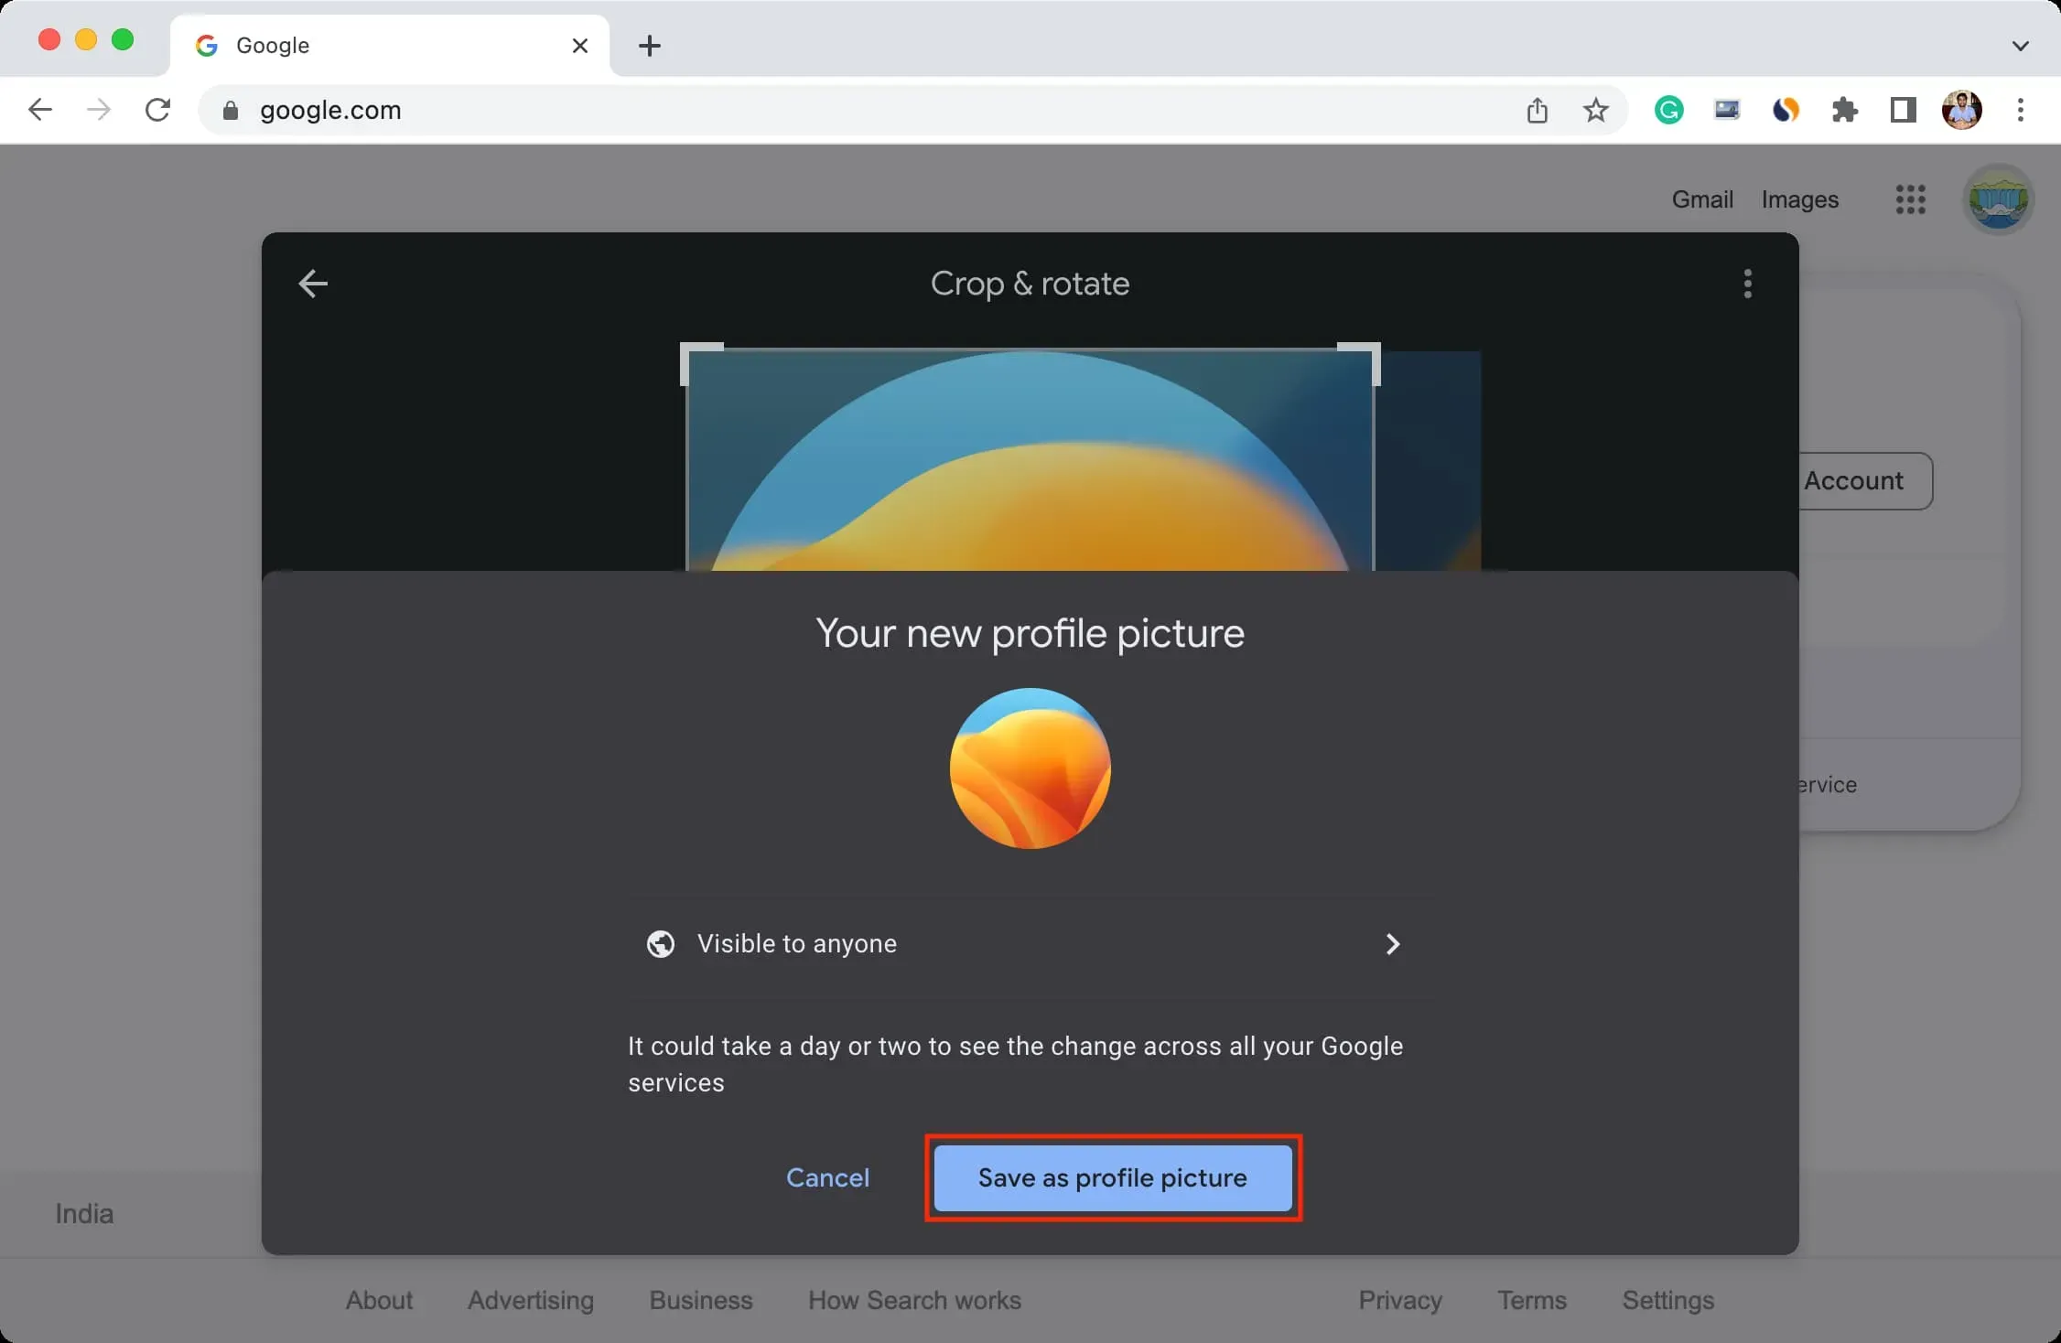Expand the three-dot menu in dialog header
The height and width of the screenshot is (1343, 2061).
point(1747,284)
